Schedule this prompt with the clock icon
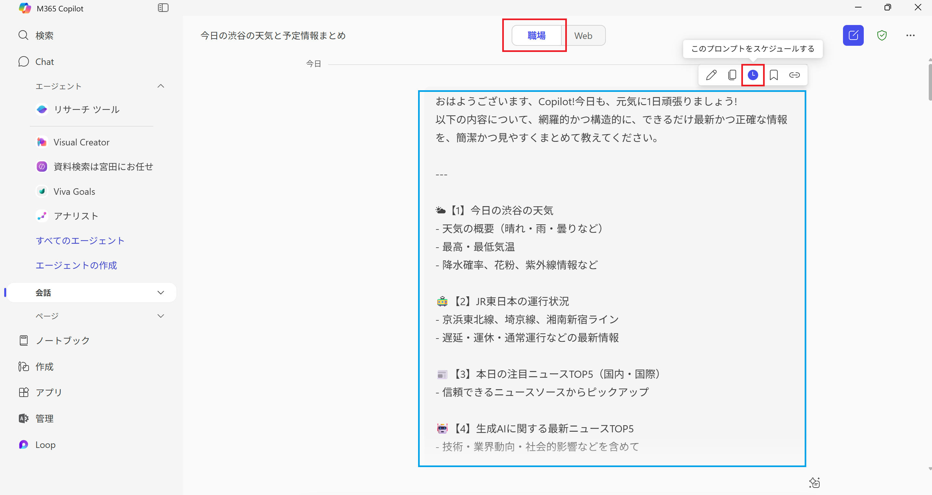The image size is (932, 495). pyautogui.click(x=753, y=75)
